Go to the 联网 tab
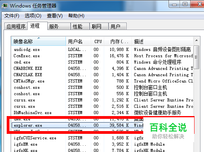This screenshot has width=204, height=152. point(99,26)
